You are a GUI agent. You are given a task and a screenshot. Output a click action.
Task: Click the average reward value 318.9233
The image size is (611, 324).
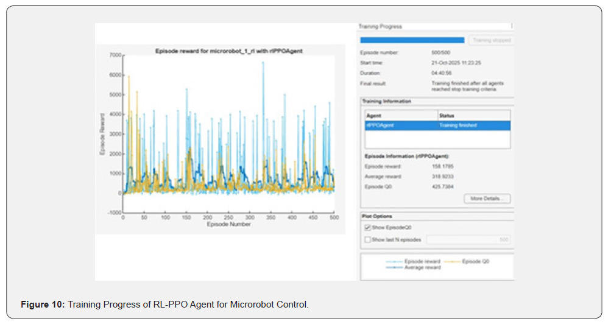tap(443, 177)
